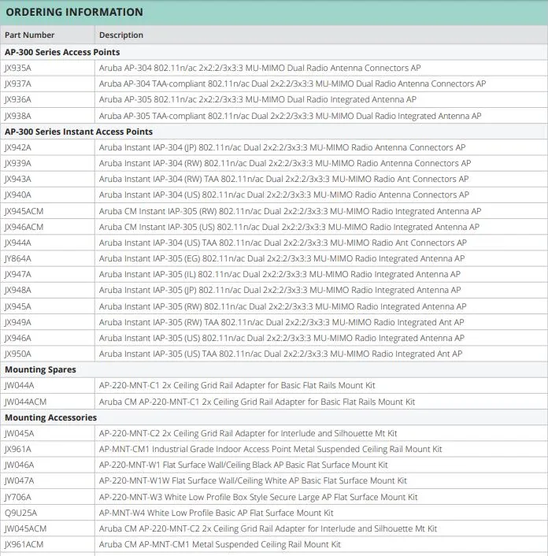The height and width of the screenshot is (556, 548).
Task: Click the Part Number column header
Action: 30,35
